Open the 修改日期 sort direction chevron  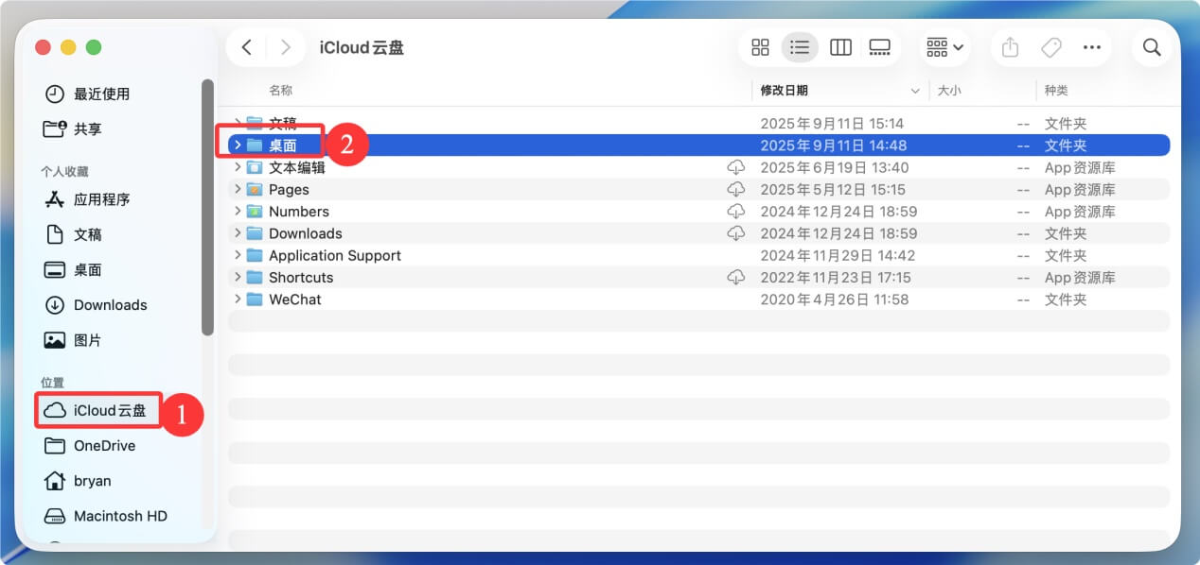pos(914,90)
